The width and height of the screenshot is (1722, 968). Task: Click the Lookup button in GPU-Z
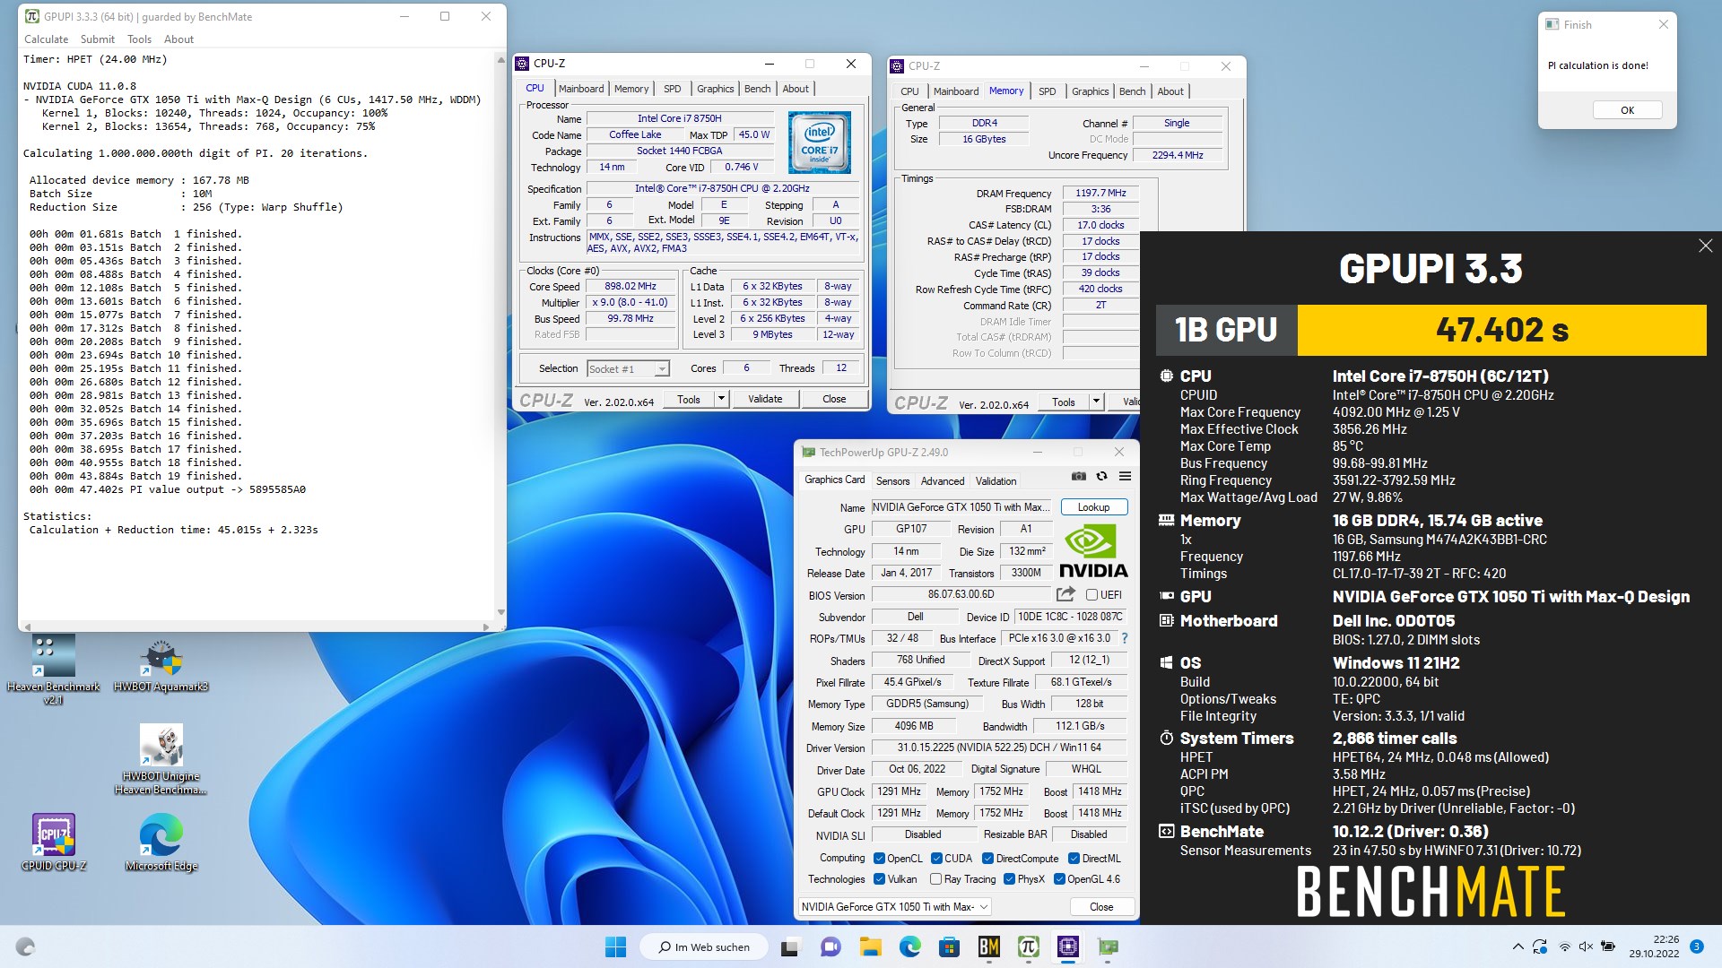[1093, 507]
